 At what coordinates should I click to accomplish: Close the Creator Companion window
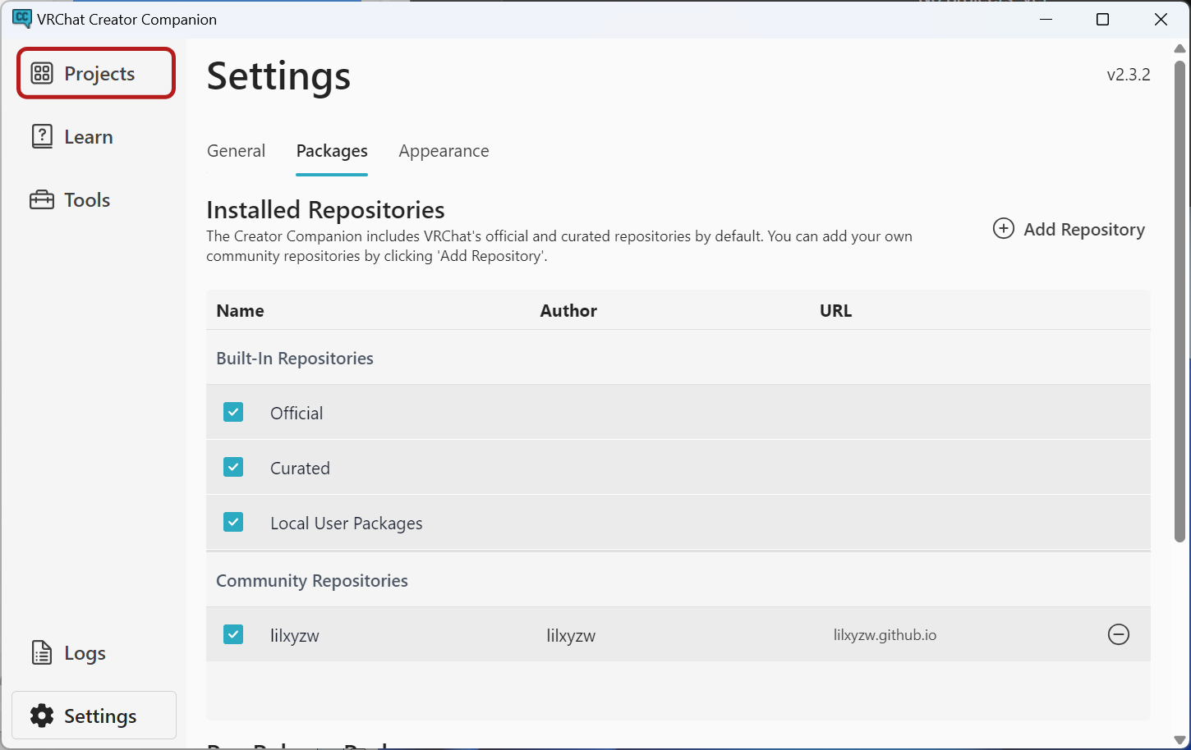[1161, 20]
